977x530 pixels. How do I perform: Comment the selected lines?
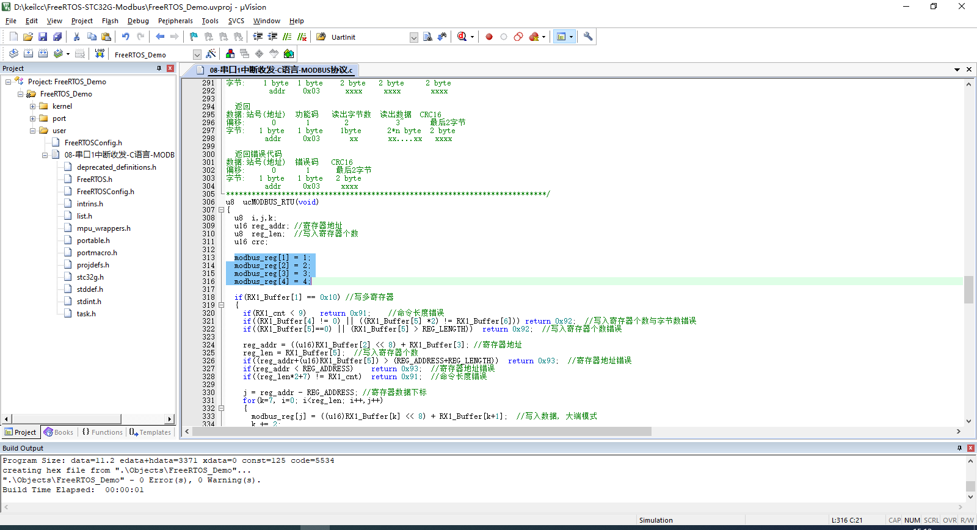(x=287, y=37)
